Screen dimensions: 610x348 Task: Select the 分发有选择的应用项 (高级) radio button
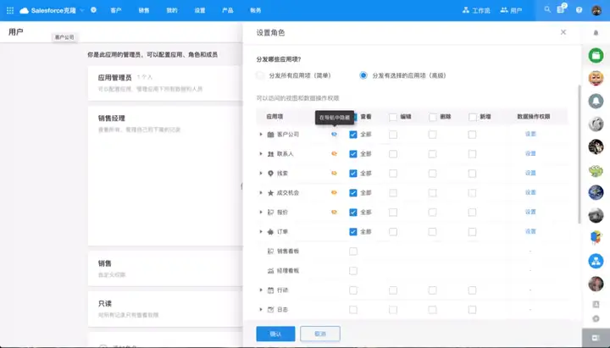pyautogui.click(x=363, y=75)
